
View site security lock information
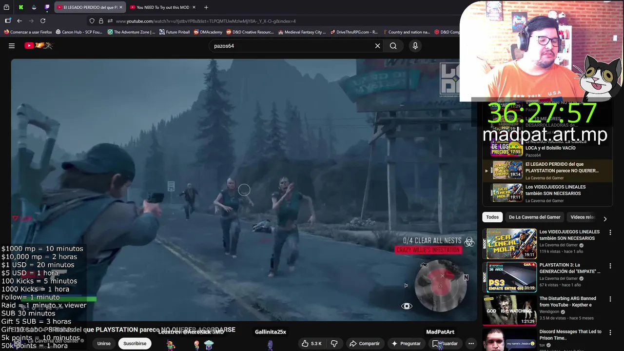tap(101, 21)
